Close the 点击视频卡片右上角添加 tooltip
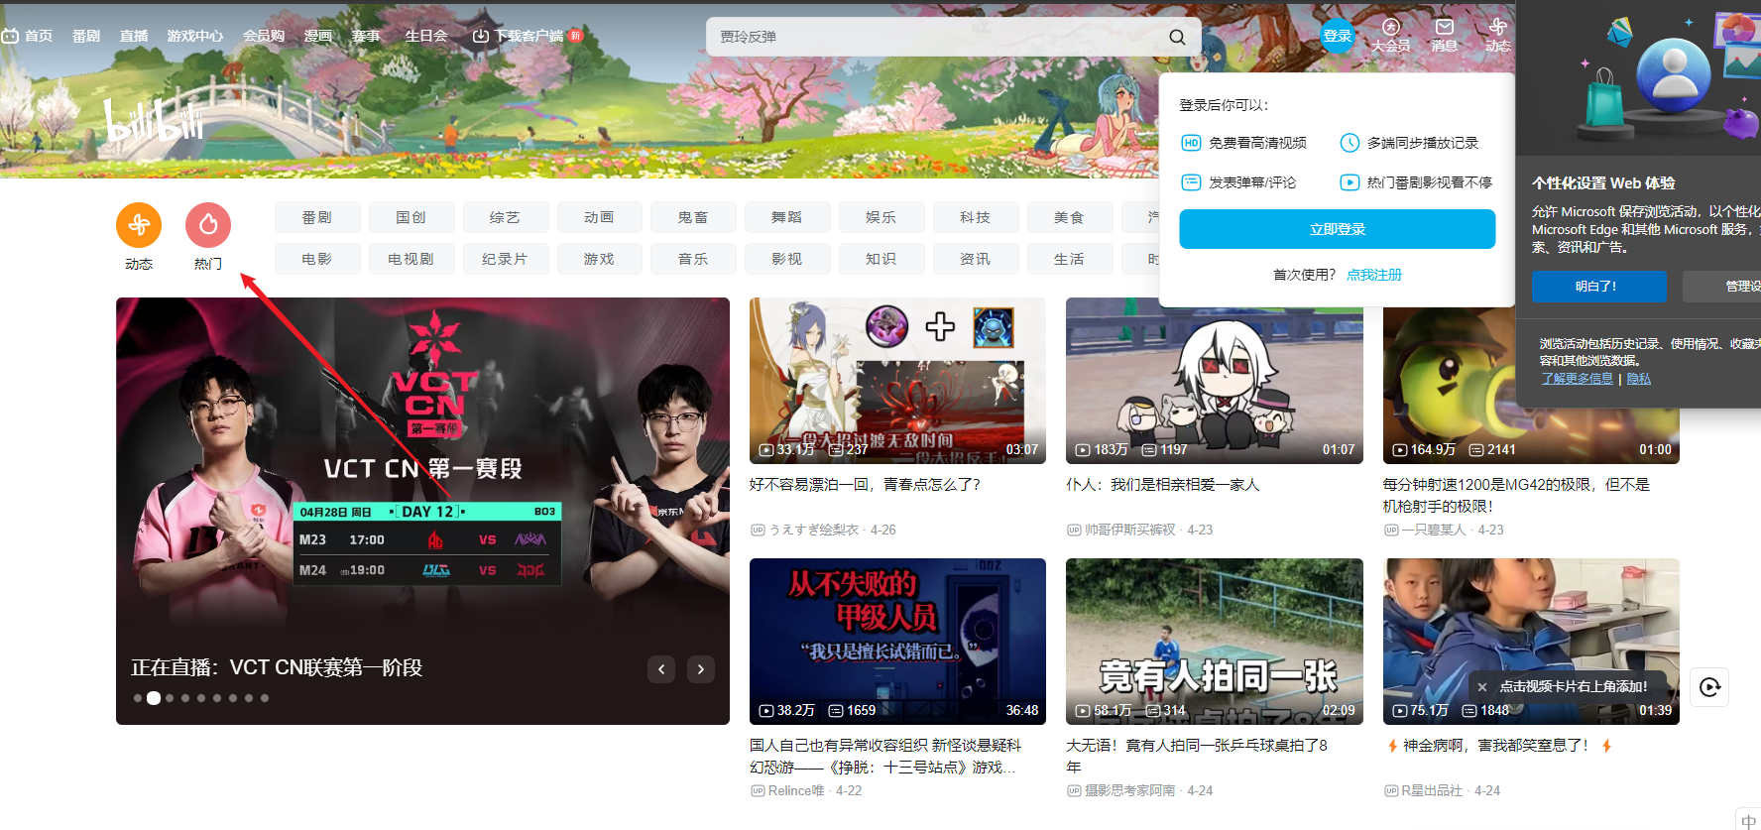The width and height of the screenshot is (1761, 830). (x=1482, y=686)
